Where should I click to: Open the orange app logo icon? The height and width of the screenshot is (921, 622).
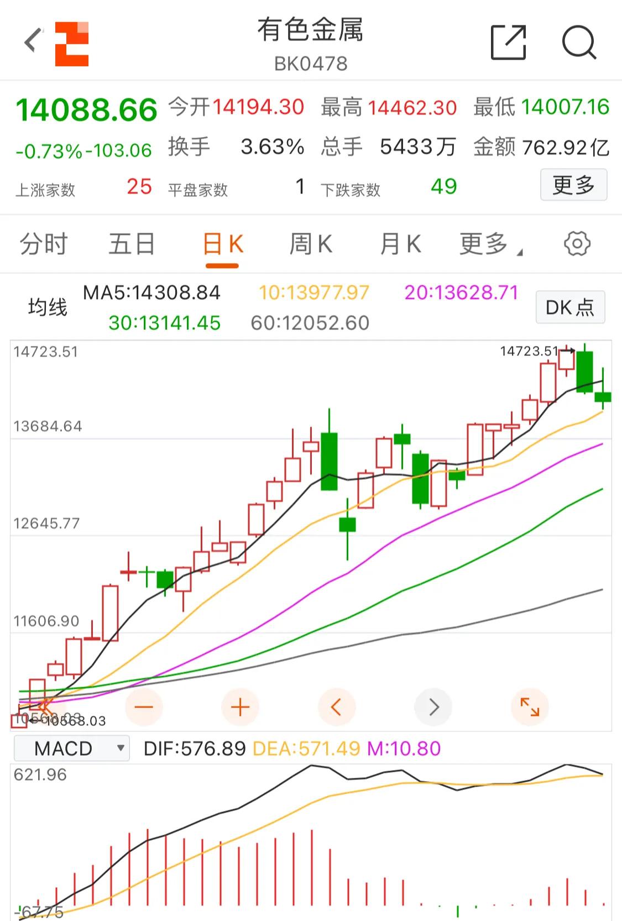[x=72, y=44]
